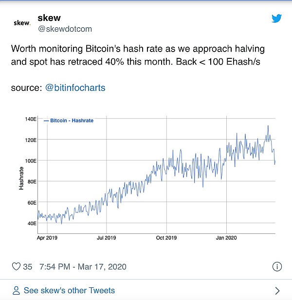
Task: Click the 35 likes count
Action: point(27,266)
